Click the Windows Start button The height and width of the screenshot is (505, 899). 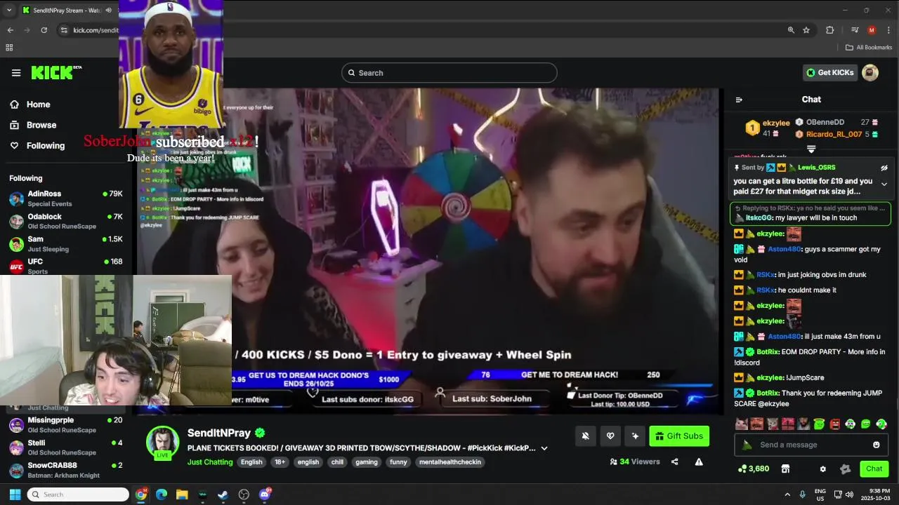coord(15,494)
